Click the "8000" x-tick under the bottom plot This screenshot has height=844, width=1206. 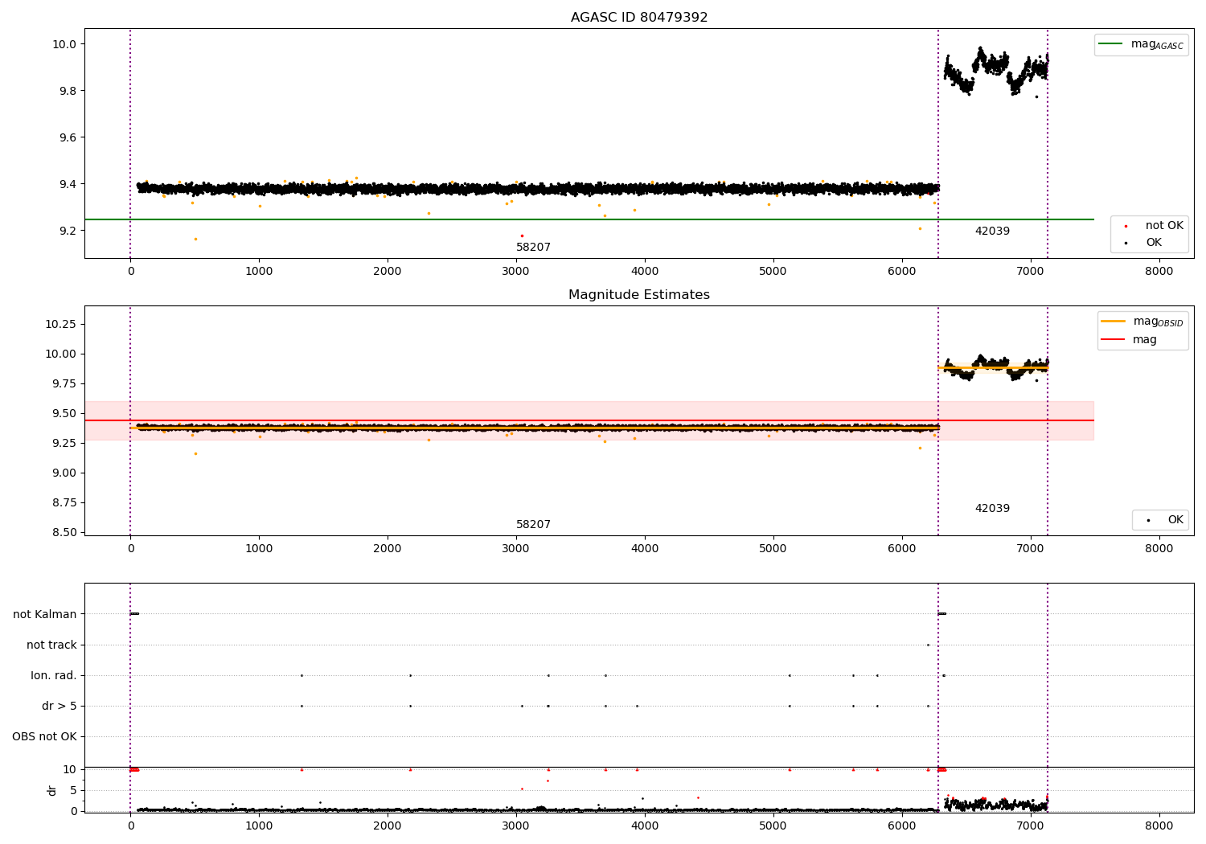1159,826
